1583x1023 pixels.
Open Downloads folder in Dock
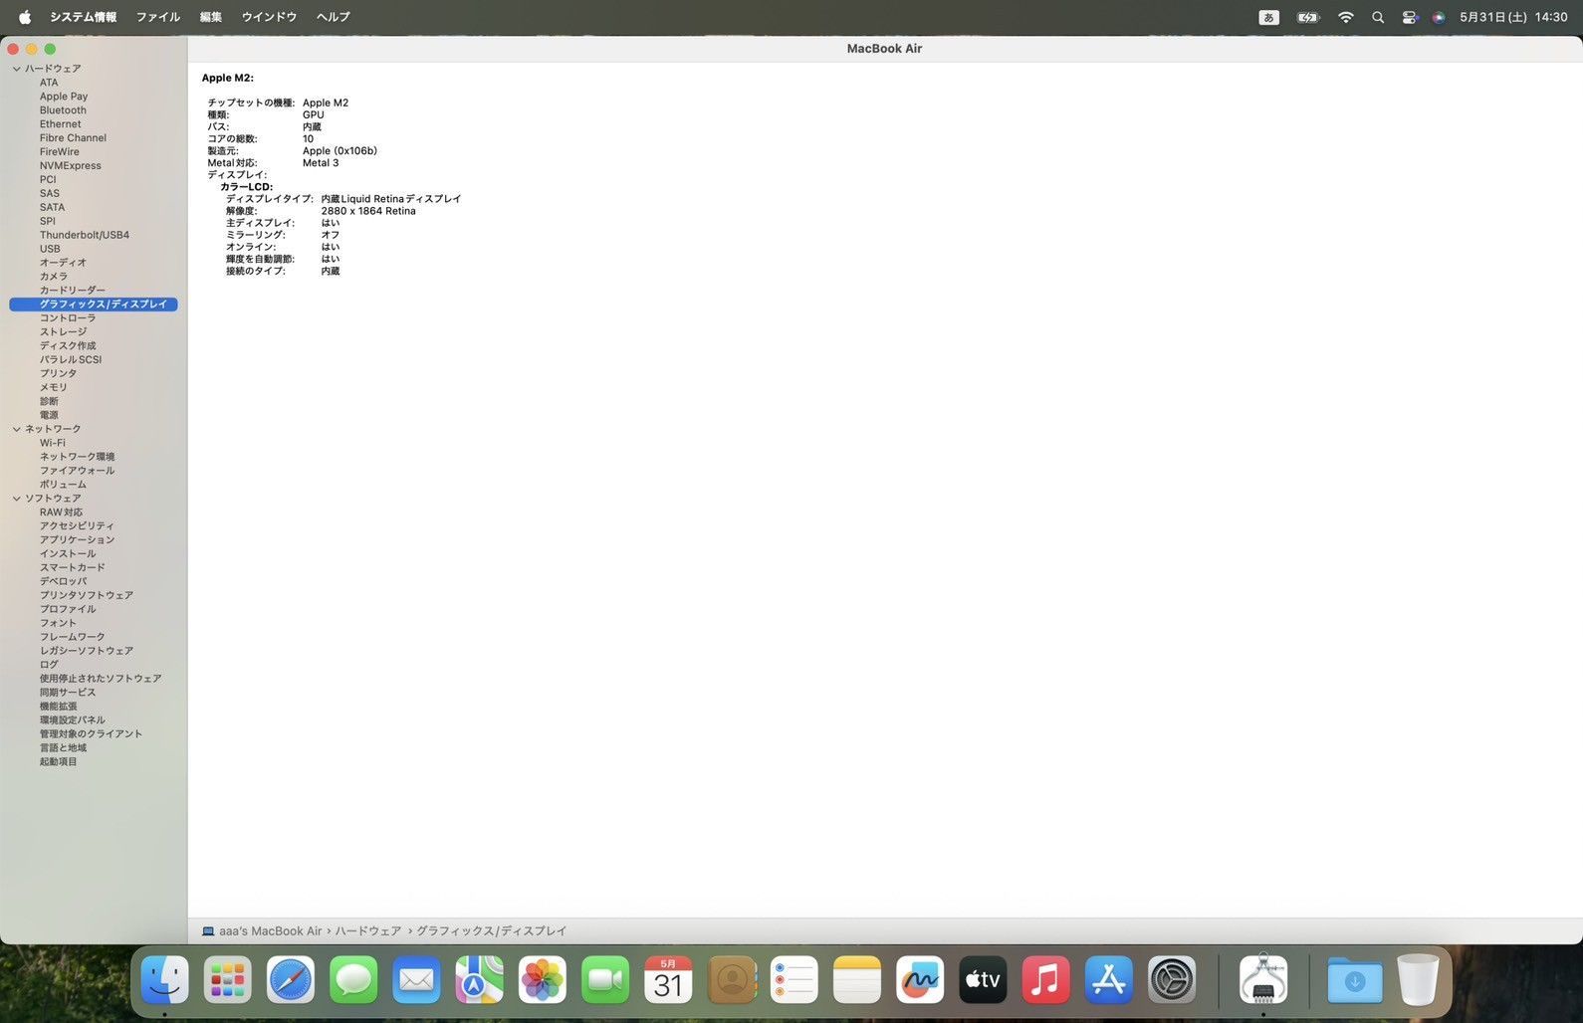coord(1355,980)
